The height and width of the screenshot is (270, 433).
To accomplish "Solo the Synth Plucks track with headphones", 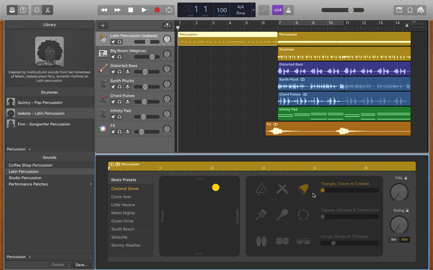I will 120,87.
